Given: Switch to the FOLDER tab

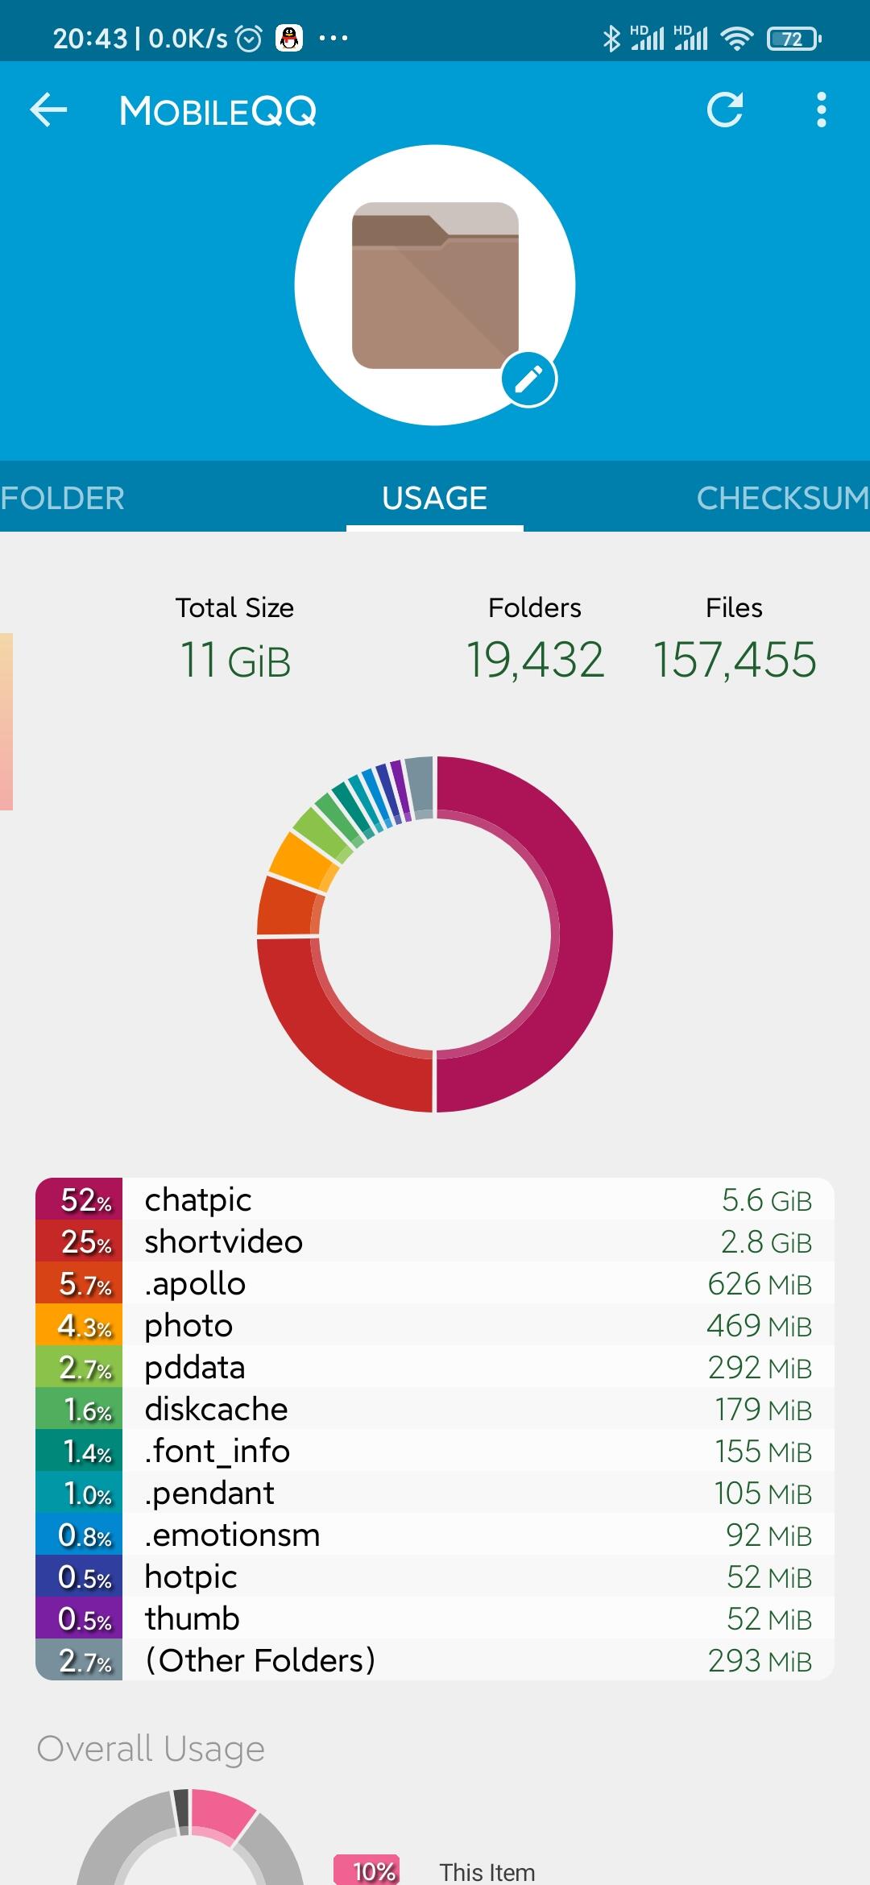Looking at the screenshot, I should [x=63, y=498].
